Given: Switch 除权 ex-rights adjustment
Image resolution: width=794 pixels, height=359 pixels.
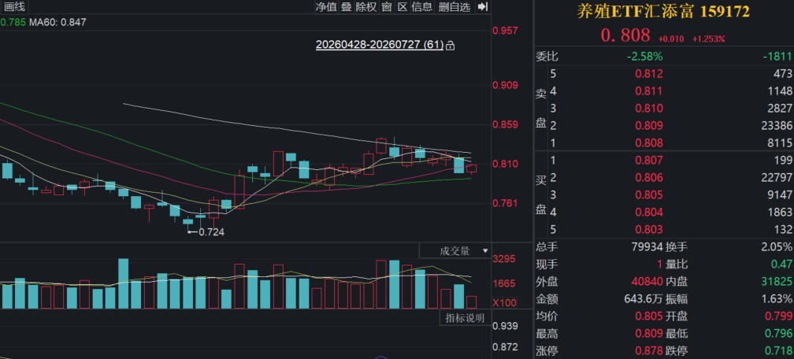Looking at the screenshot, I should [x=366, y=6].
